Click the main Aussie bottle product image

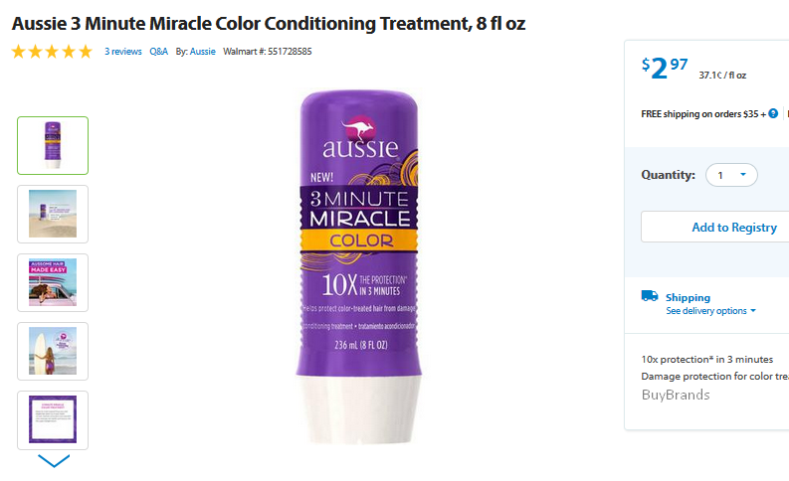[x=359, y=267]
